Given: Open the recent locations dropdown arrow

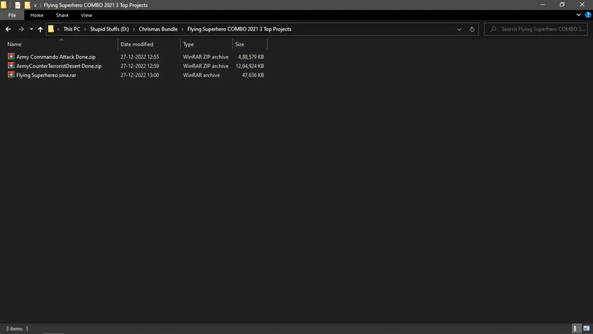Looking at the screenshot, I should tap(31, 29).
